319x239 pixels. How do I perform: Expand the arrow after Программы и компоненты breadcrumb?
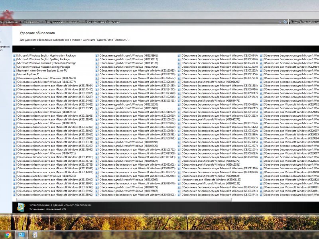coord(82,22)
